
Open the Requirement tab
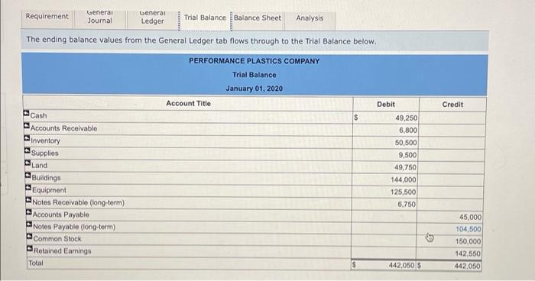coord(47,17)
